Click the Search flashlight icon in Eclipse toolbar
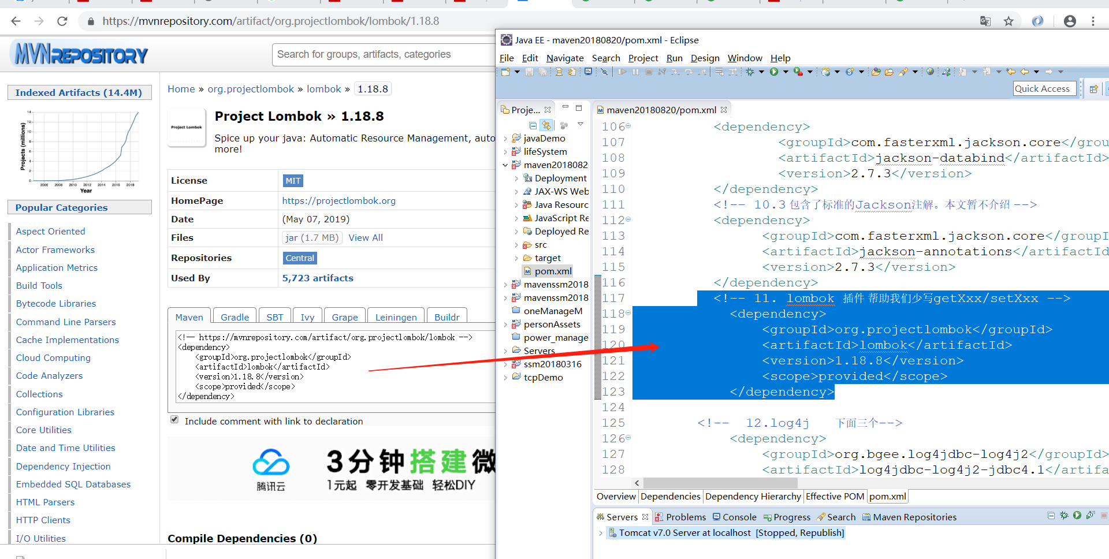Viewport: 1109px width, 559px height. point(903,72)
